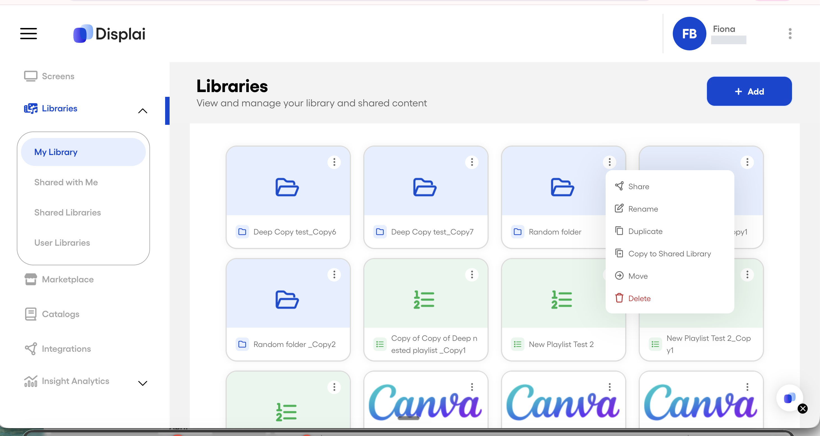
Task: Click the kebab icon on Random folder card
Action: 610,162
